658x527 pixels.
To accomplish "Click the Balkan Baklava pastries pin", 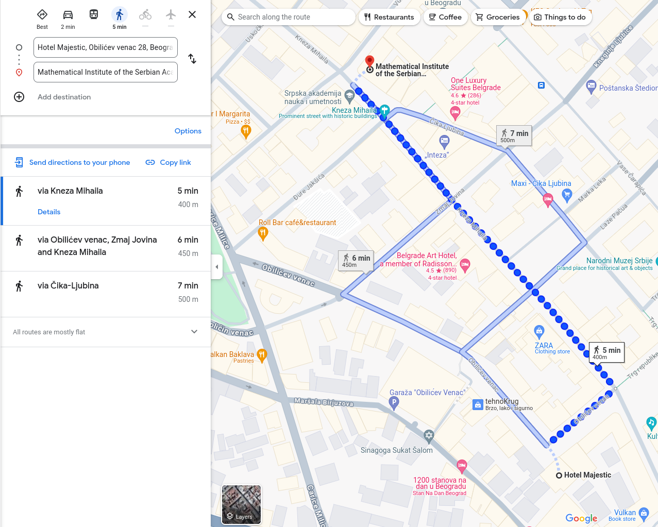I will tap(262, 355).
